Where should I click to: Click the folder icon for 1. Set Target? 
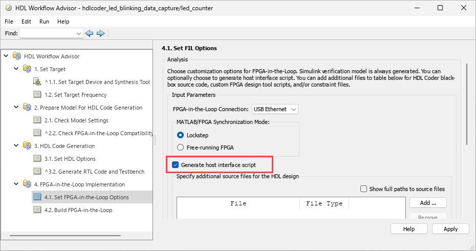tap(27, 69)
